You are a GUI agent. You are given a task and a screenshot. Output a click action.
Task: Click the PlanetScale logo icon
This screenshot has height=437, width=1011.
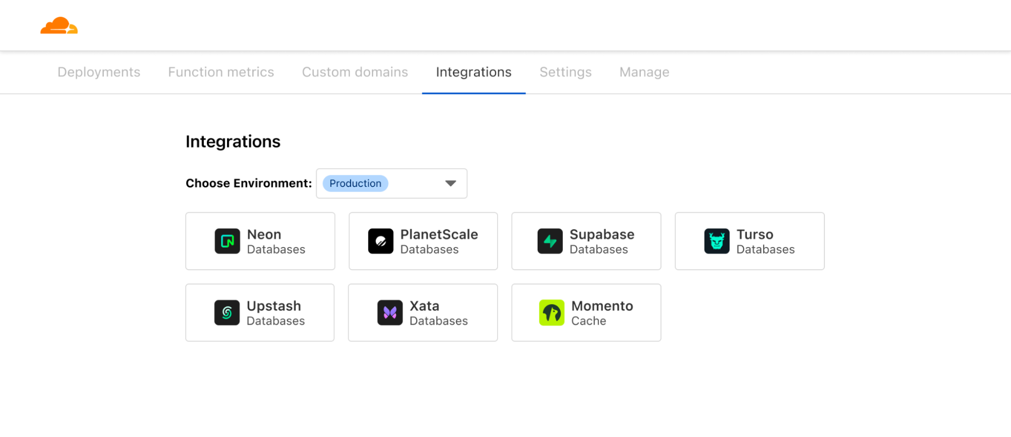pos(380,241)
